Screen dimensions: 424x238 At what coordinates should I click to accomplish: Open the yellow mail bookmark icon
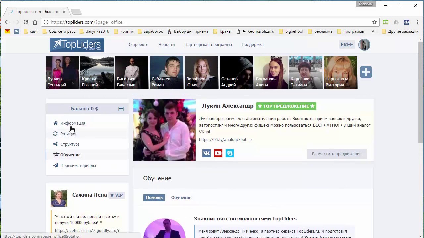click(7, 31)
